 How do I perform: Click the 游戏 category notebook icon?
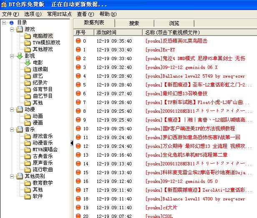pos(20,29)
